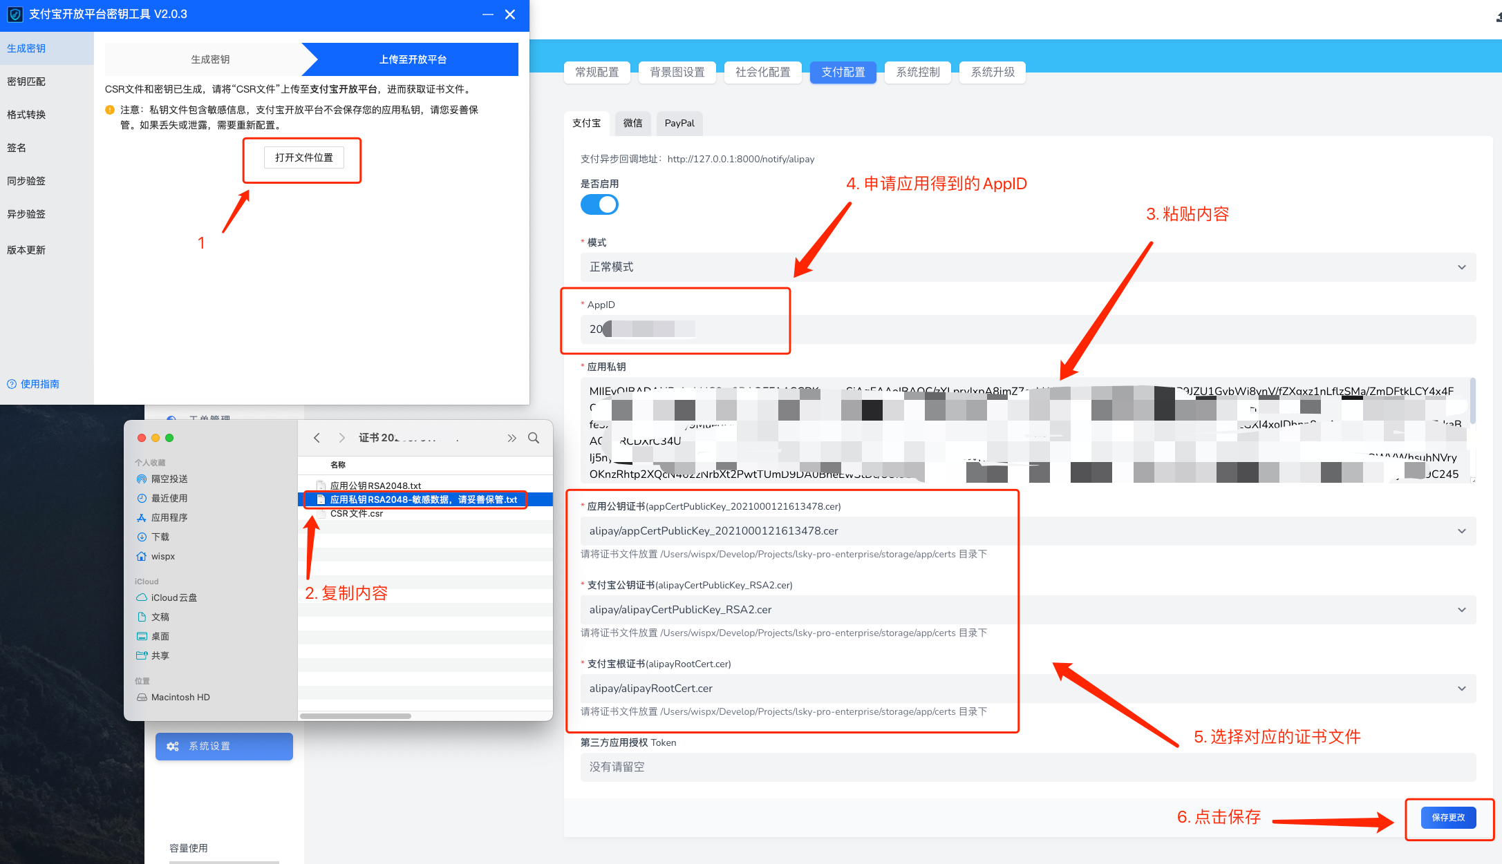Select 生成密钥 in key tool sidebar
The image size is (1502, 864).
click(x=47, y=48)
